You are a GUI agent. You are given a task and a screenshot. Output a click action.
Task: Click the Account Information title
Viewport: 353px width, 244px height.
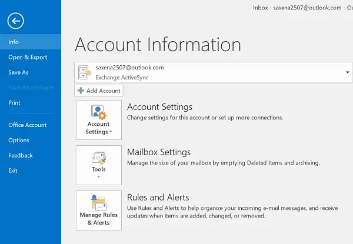[x=158, y=45]
